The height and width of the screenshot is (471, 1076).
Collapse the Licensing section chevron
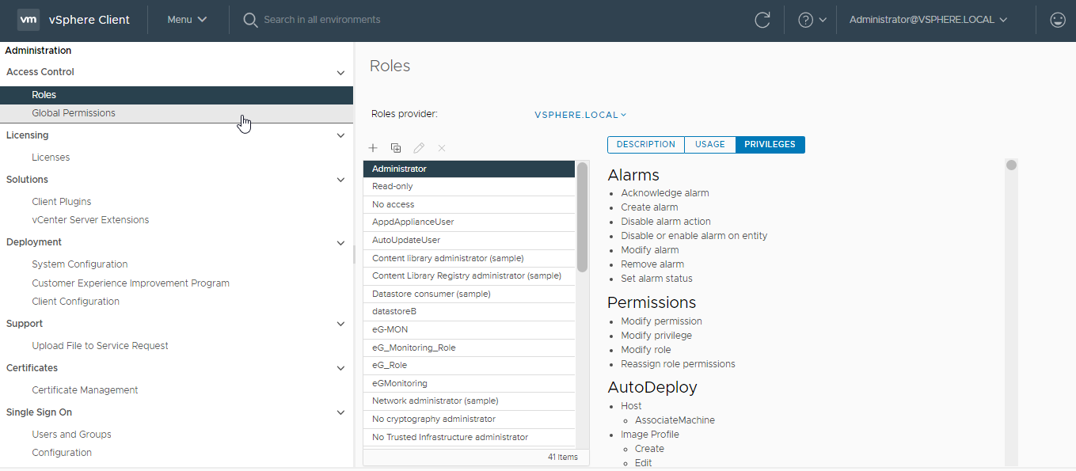(340, 136)
